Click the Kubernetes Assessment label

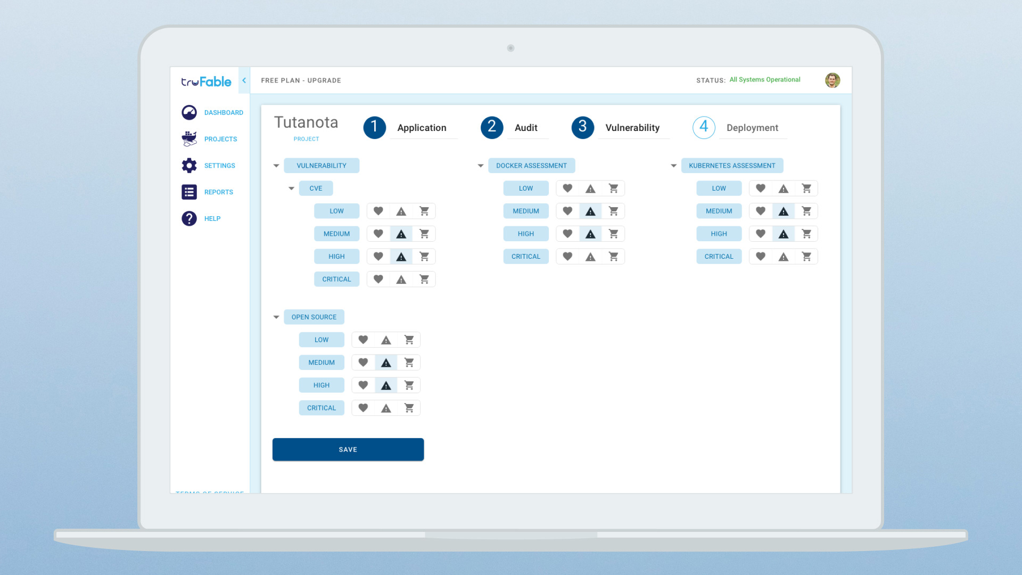[x=732, y=166]
